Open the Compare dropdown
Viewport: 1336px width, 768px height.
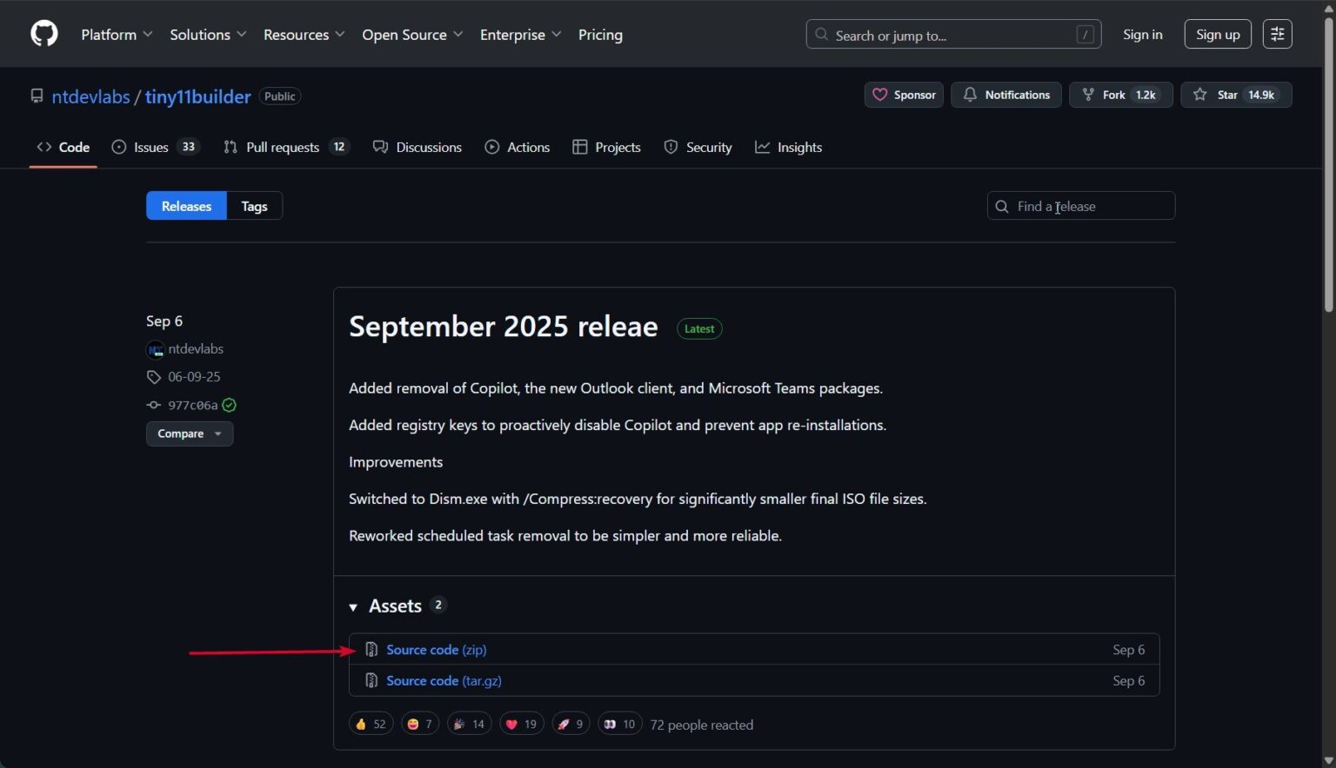[189, 434]
